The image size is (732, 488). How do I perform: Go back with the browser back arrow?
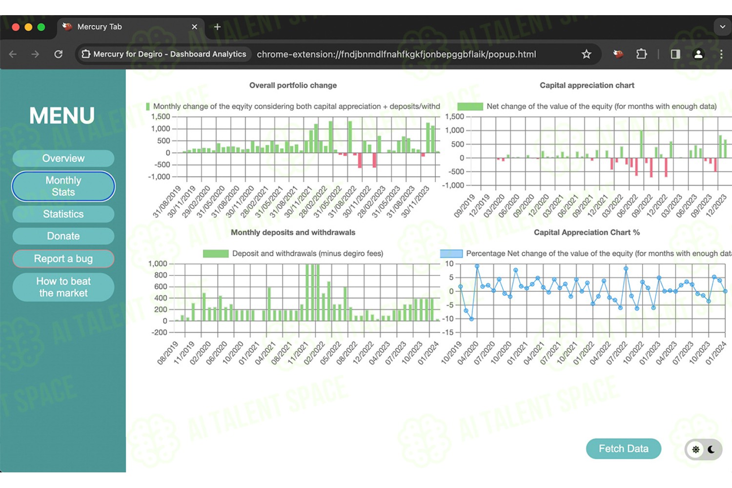(13, 54)
